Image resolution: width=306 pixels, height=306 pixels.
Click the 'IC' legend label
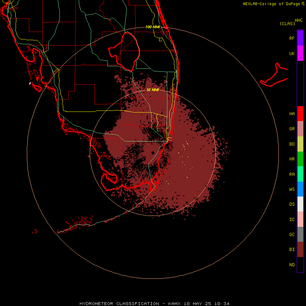click(292, 220)
